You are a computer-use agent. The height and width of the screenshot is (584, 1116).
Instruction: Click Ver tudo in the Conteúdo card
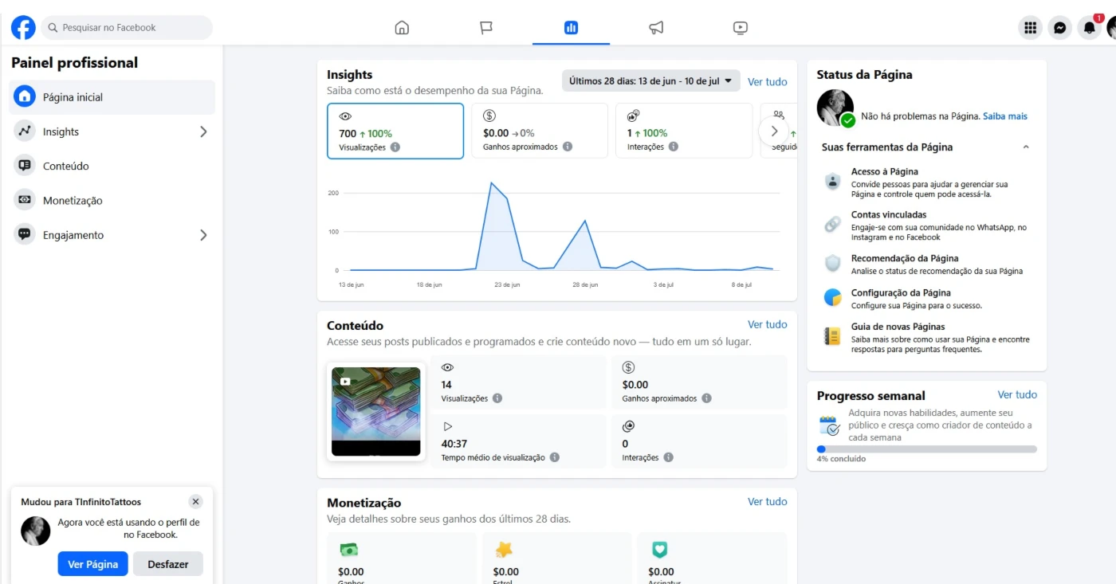tap(767, 324)
